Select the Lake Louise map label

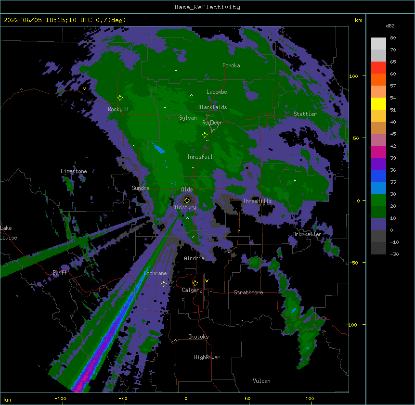coord(9,233)
